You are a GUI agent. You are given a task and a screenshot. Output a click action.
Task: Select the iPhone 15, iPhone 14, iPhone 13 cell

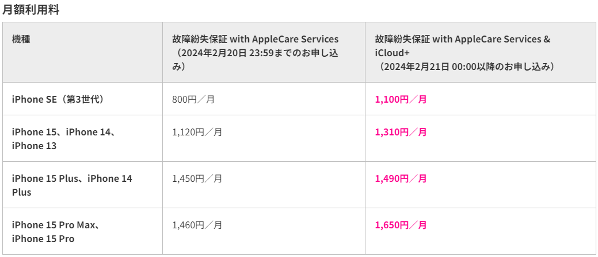point(63,139)
